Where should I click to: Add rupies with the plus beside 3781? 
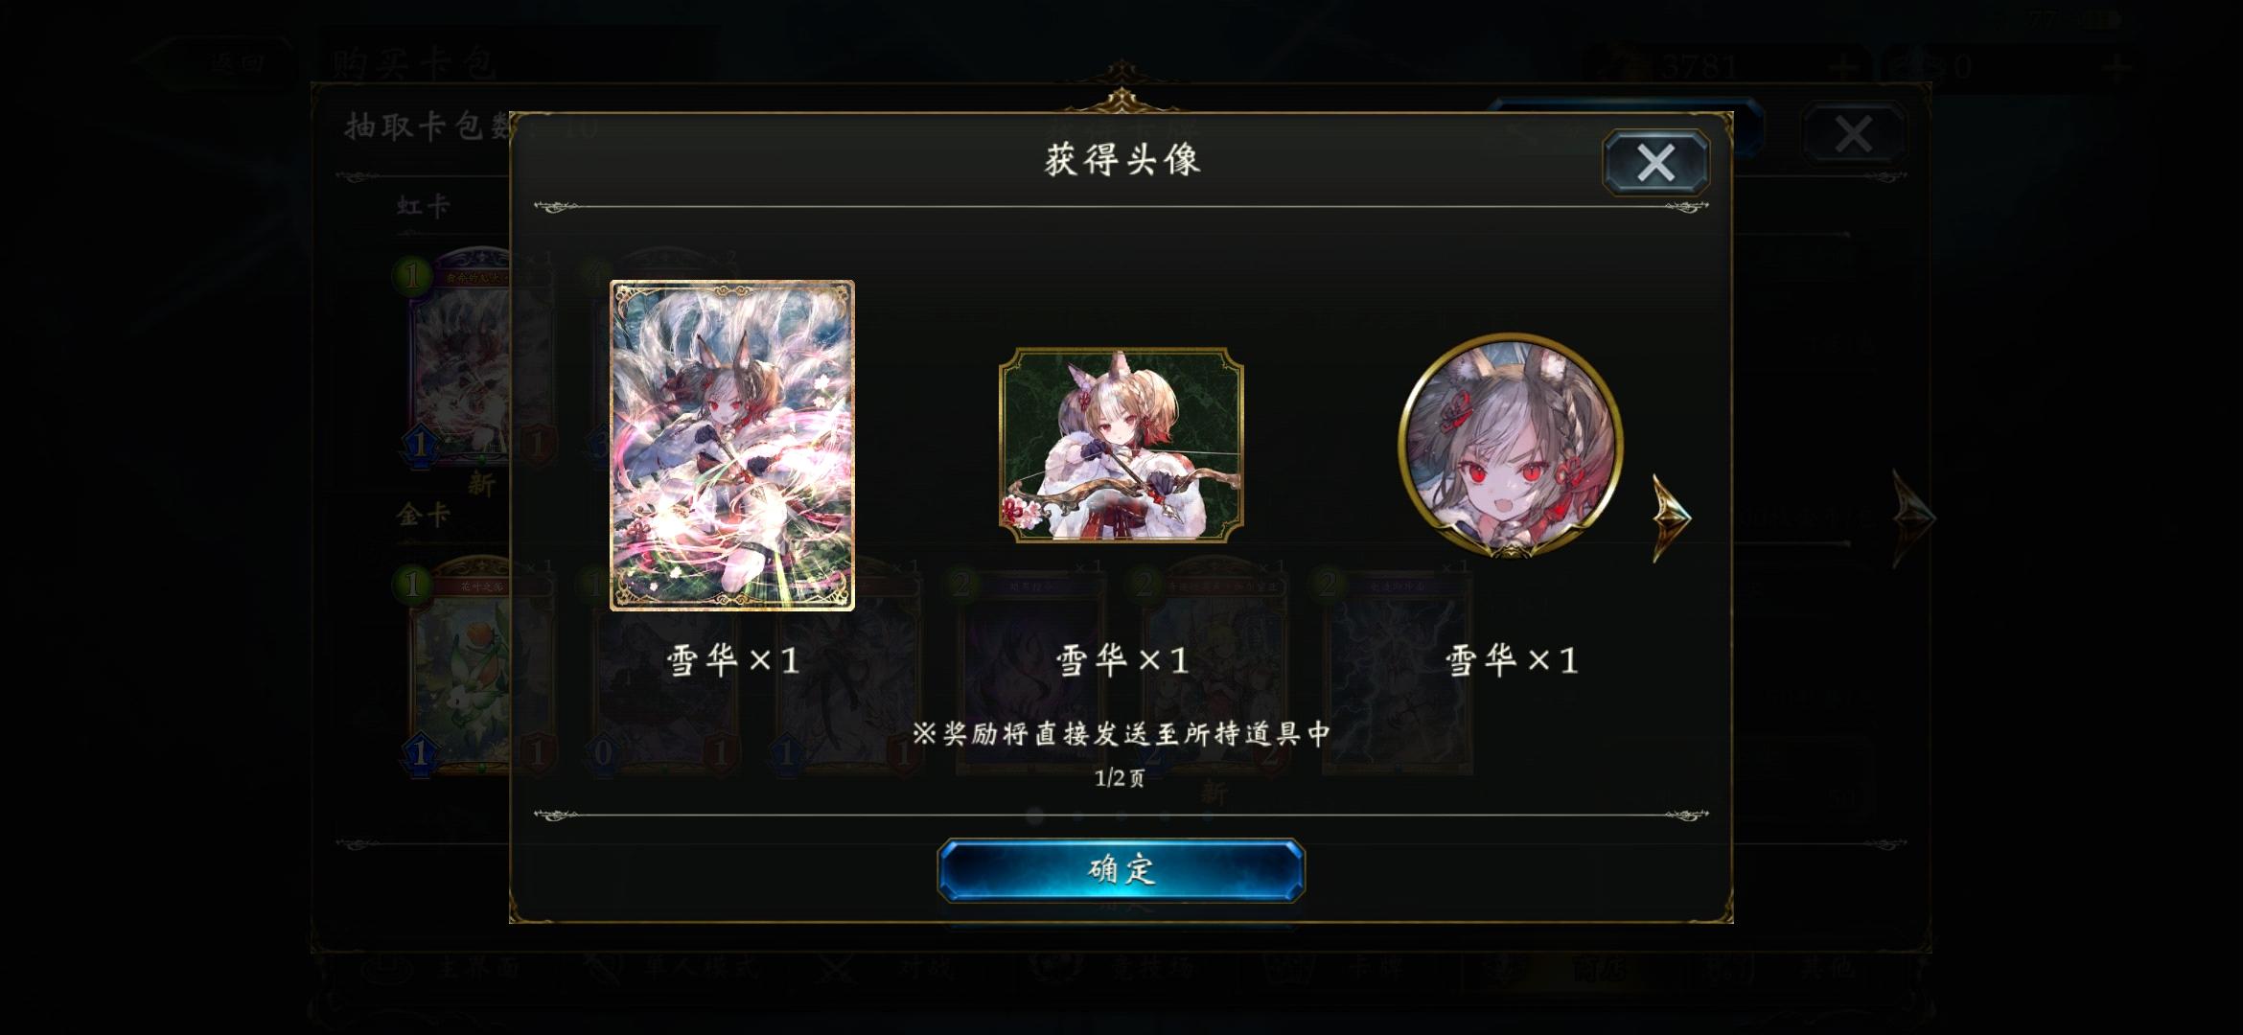coord(1841,67)
